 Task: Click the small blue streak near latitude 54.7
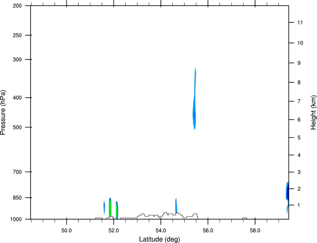tap(176, 205)
